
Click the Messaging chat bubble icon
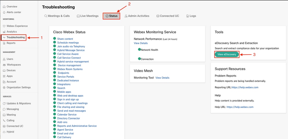(x=4, y=109)
